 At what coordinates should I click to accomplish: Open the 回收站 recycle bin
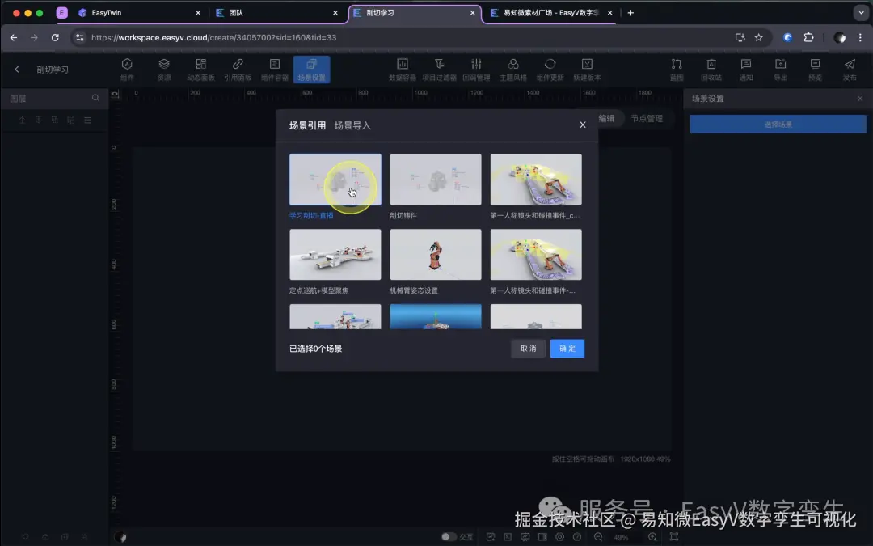pos(711,69)
